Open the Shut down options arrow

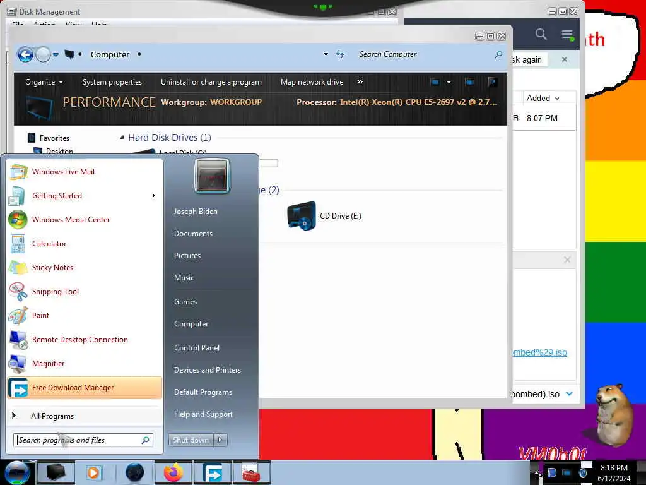(220, 440)
